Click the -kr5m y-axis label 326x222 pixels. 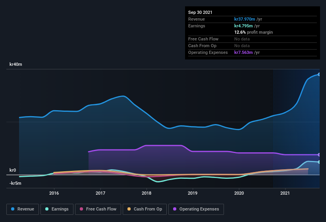click(15, 183)
